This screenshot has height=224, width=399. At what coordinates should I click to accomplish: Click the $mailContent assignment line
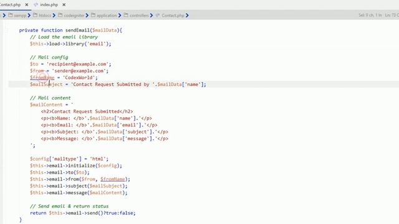pos(51,105)
